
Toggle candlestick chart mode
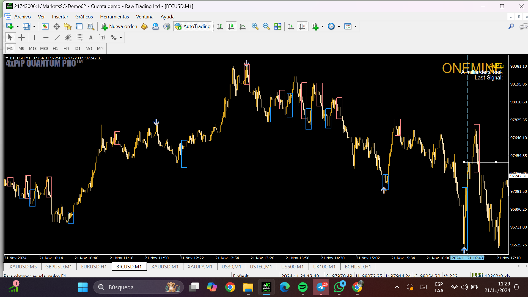(x=231, y=26)
